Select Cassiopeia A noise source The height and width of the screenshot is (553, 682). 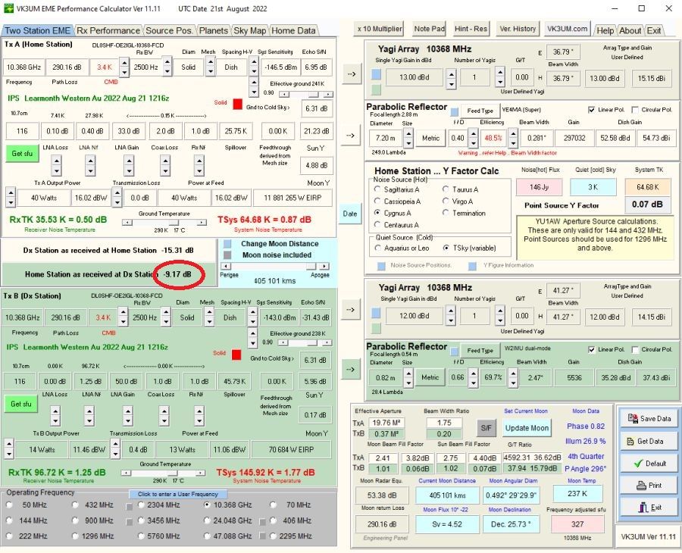point(377,202)
